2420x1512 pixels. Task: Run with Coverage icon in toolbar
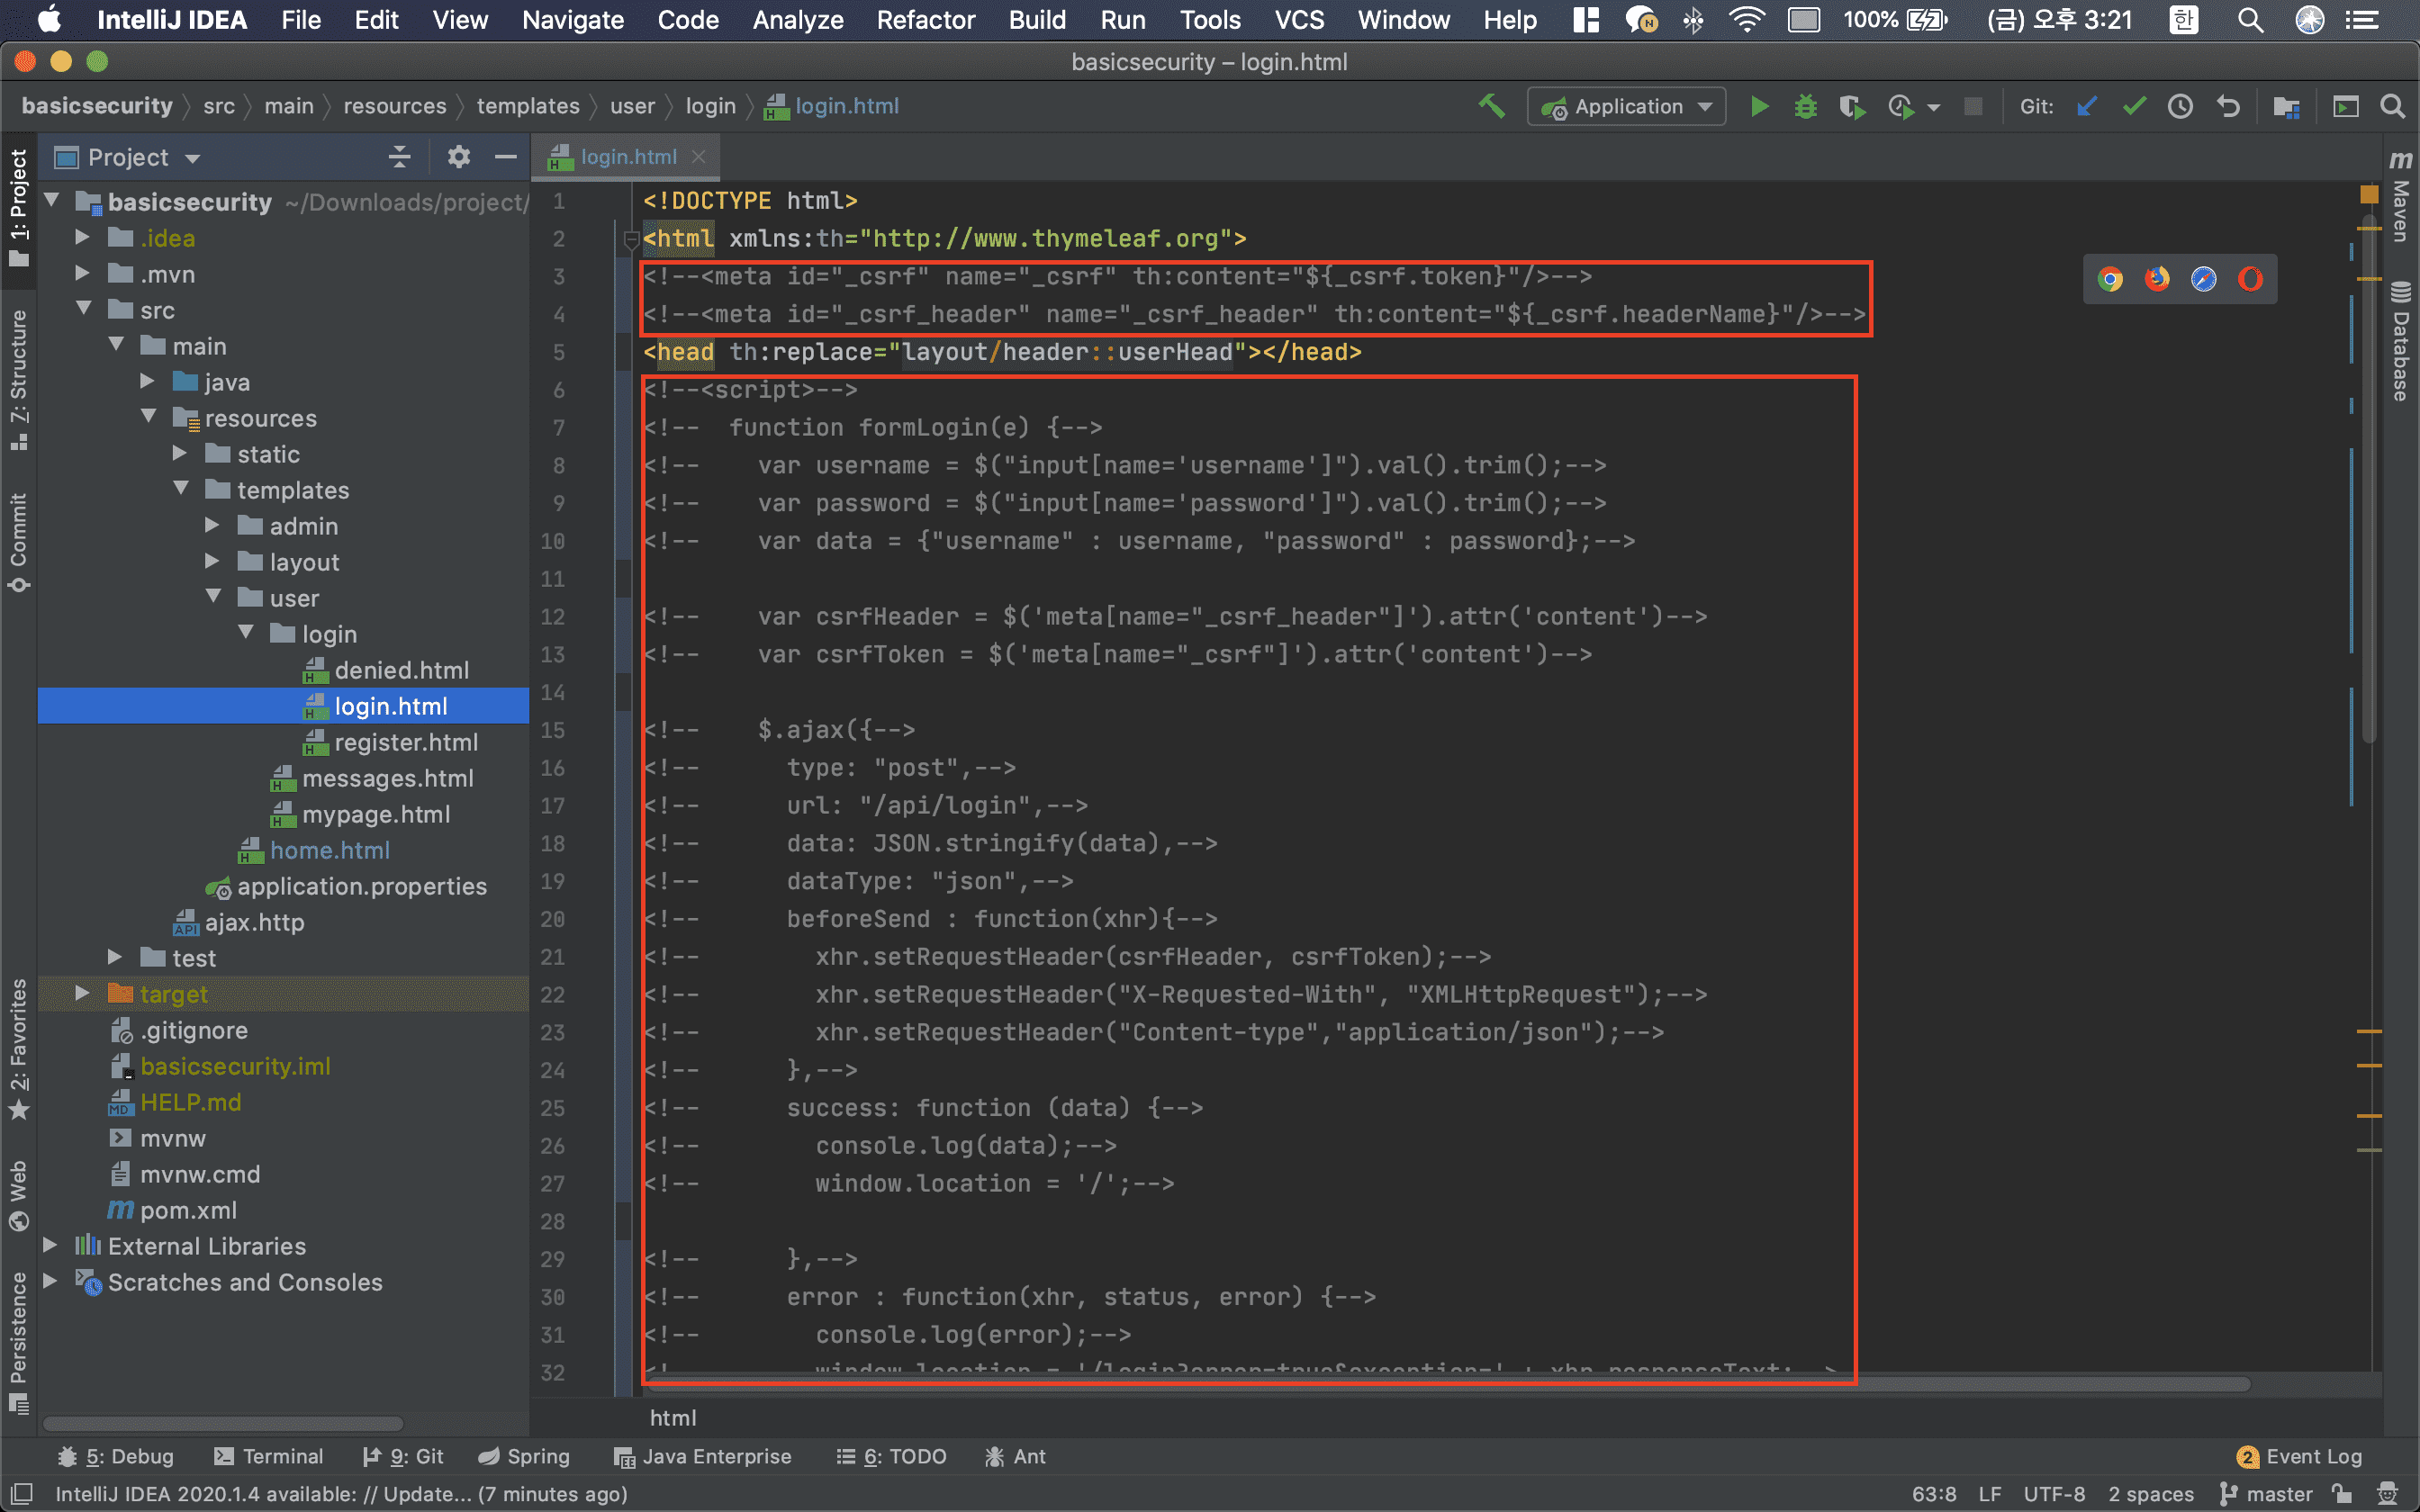(x=1852, y=107)
